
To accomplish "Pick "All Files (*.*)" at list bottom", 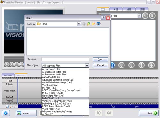I will [x=65, y=114].
